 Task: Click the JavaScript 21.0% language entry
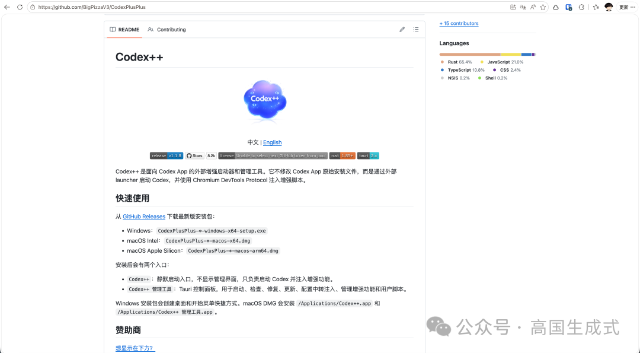click(502, 62)
